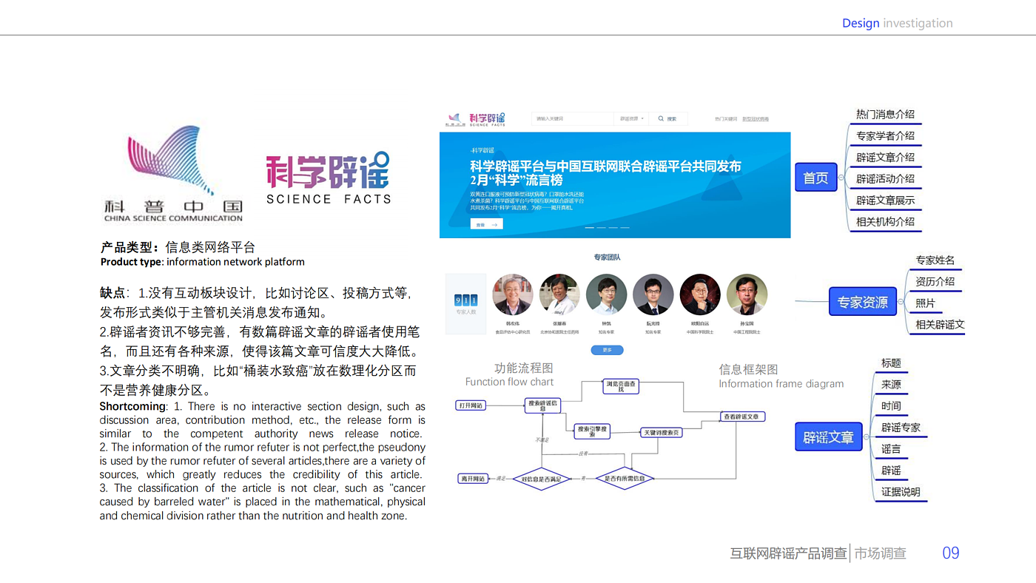Click the 互联网辟谣产品调查 footer text
This screenshot has height=583, width=1036.
789,553
